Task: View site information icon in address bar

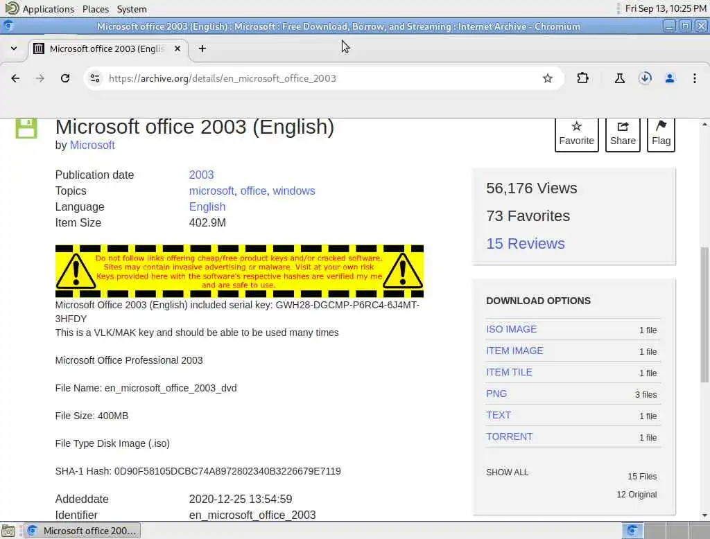Action: click(x=95, y=78)
